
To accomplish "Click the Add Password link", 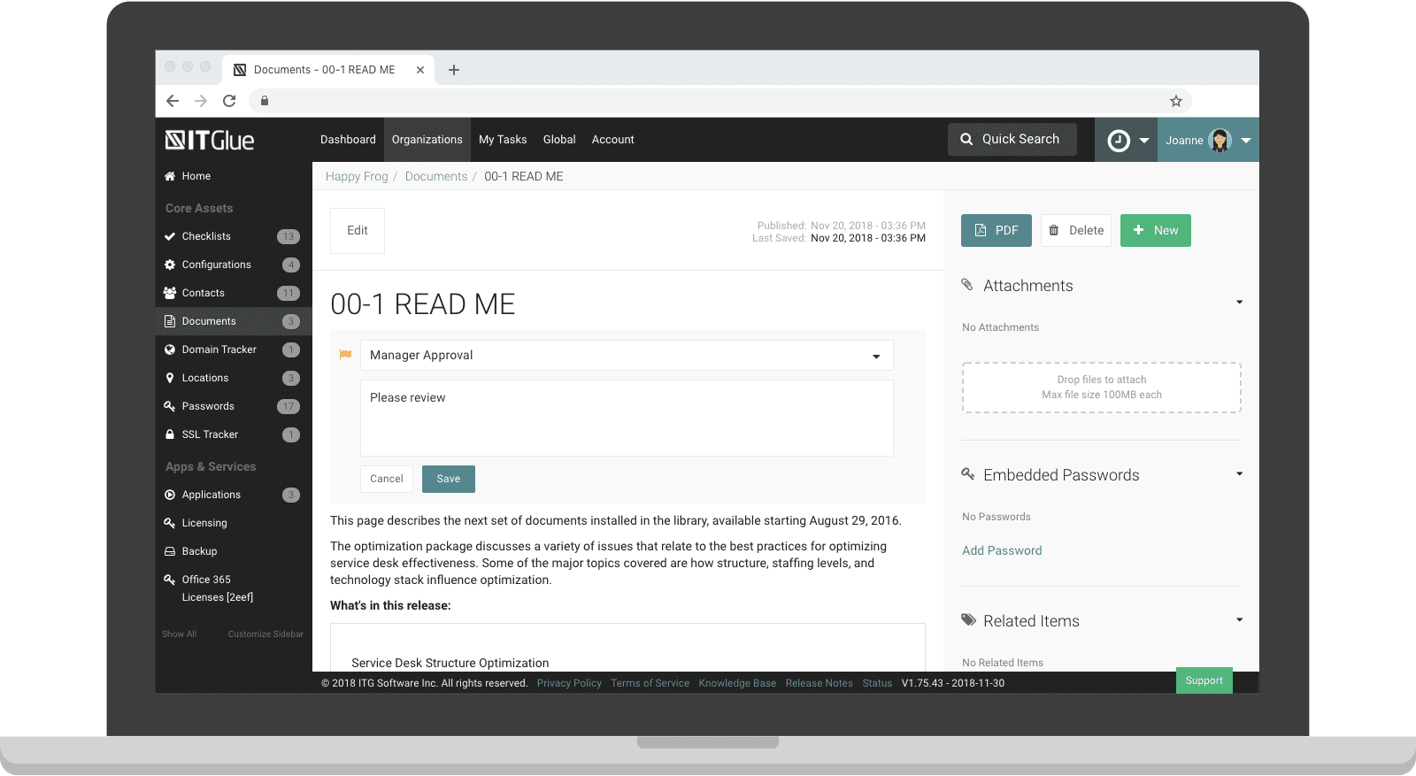I will (1002, 550).
